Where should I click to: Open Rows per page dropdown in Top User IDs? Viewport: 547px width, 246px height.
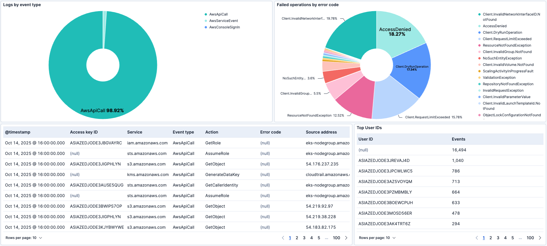(x=377, y=238)
